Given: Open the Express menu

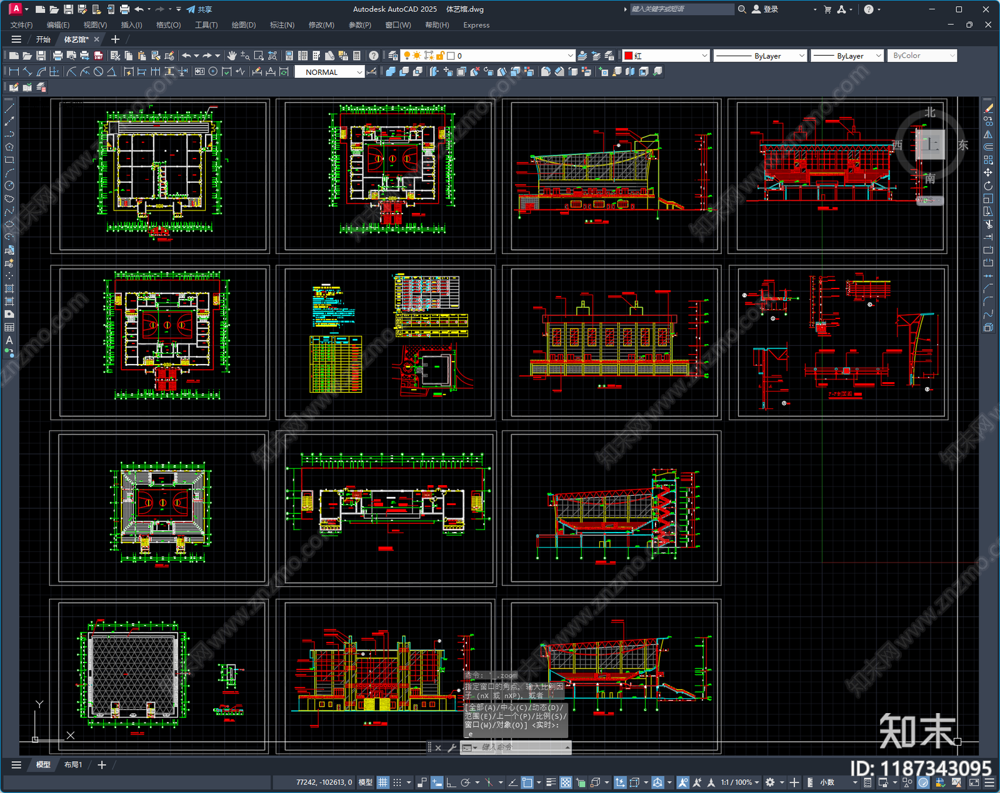Looking at the screenshot, I should click(x=476, y=25).
